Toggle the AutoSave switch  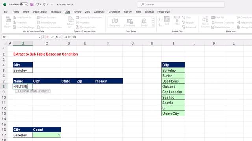(x=24, y=4)
